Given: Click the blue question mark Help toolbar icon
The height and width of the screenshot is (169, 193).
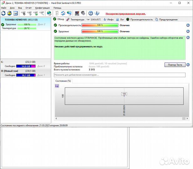Looking at the screenshot, I should 91,13.
